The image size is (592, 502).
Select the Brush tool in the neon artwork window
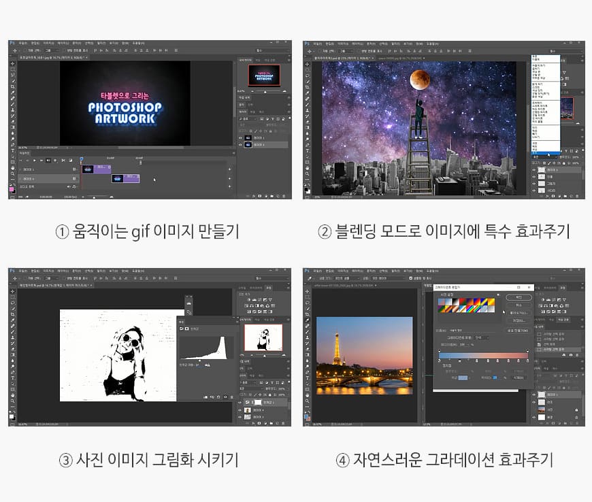pos(12,104)
